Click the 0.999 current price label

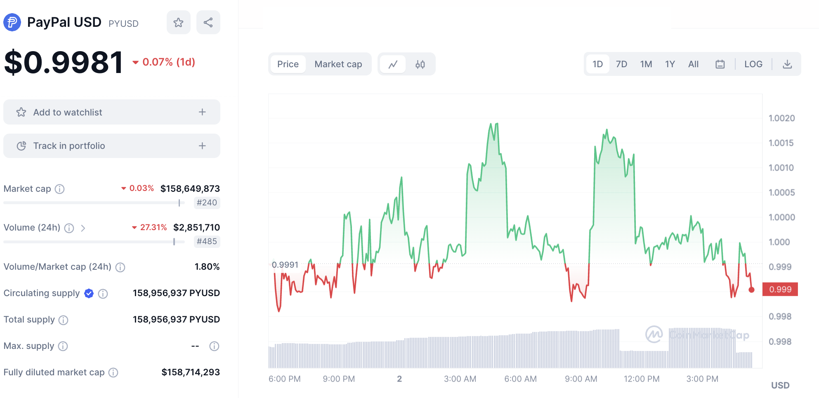(x=780, y=290)
